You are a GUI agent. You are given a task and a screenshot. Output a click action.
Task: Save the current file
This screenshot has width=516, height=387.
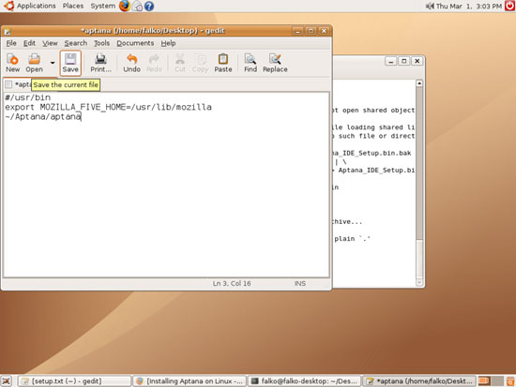70,63
